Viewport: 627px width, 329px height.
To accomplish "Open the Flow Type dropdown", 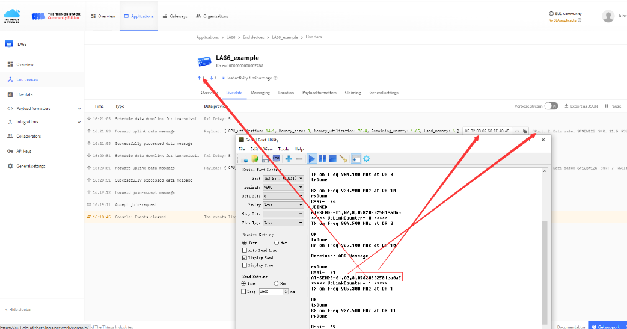I will pyautogui.click(x=283, y=223).
